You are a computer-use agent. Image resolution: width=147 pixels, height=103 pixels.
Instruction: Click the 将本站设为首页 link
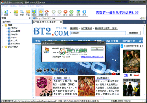pyautogui.click(x=106, y=28)
